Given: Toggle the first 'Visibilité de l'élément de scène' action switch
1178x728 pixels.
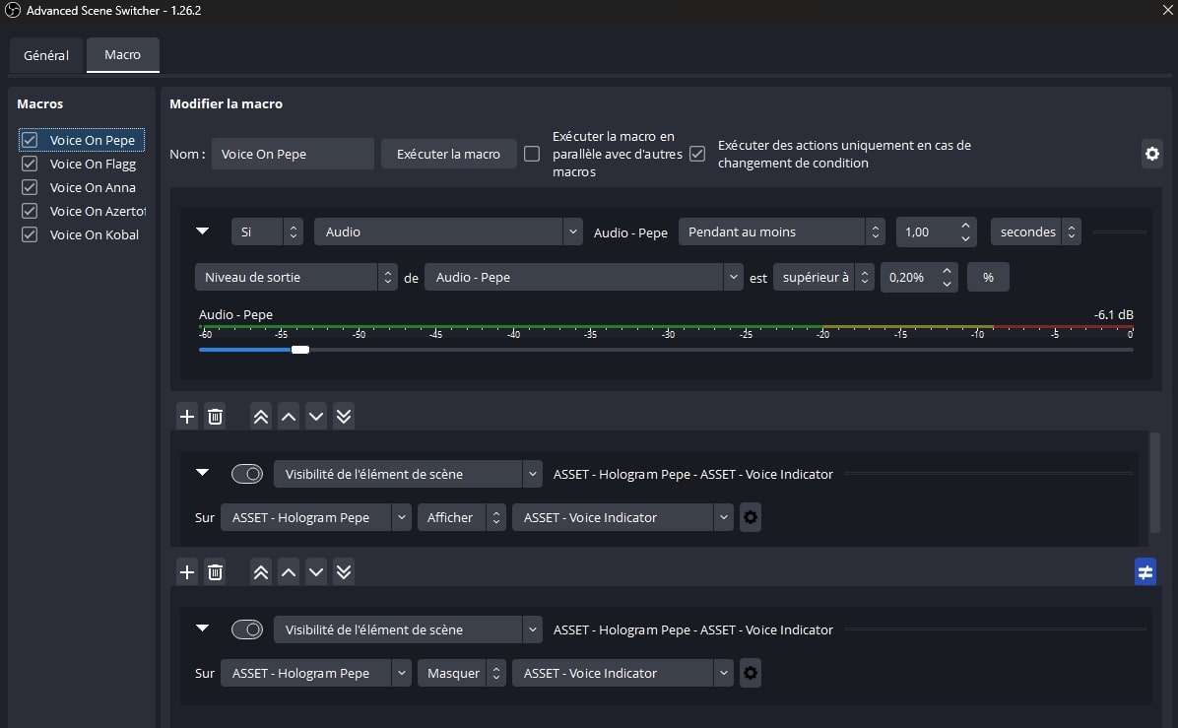Looking at the screenshot, I should tap(247, 473).
